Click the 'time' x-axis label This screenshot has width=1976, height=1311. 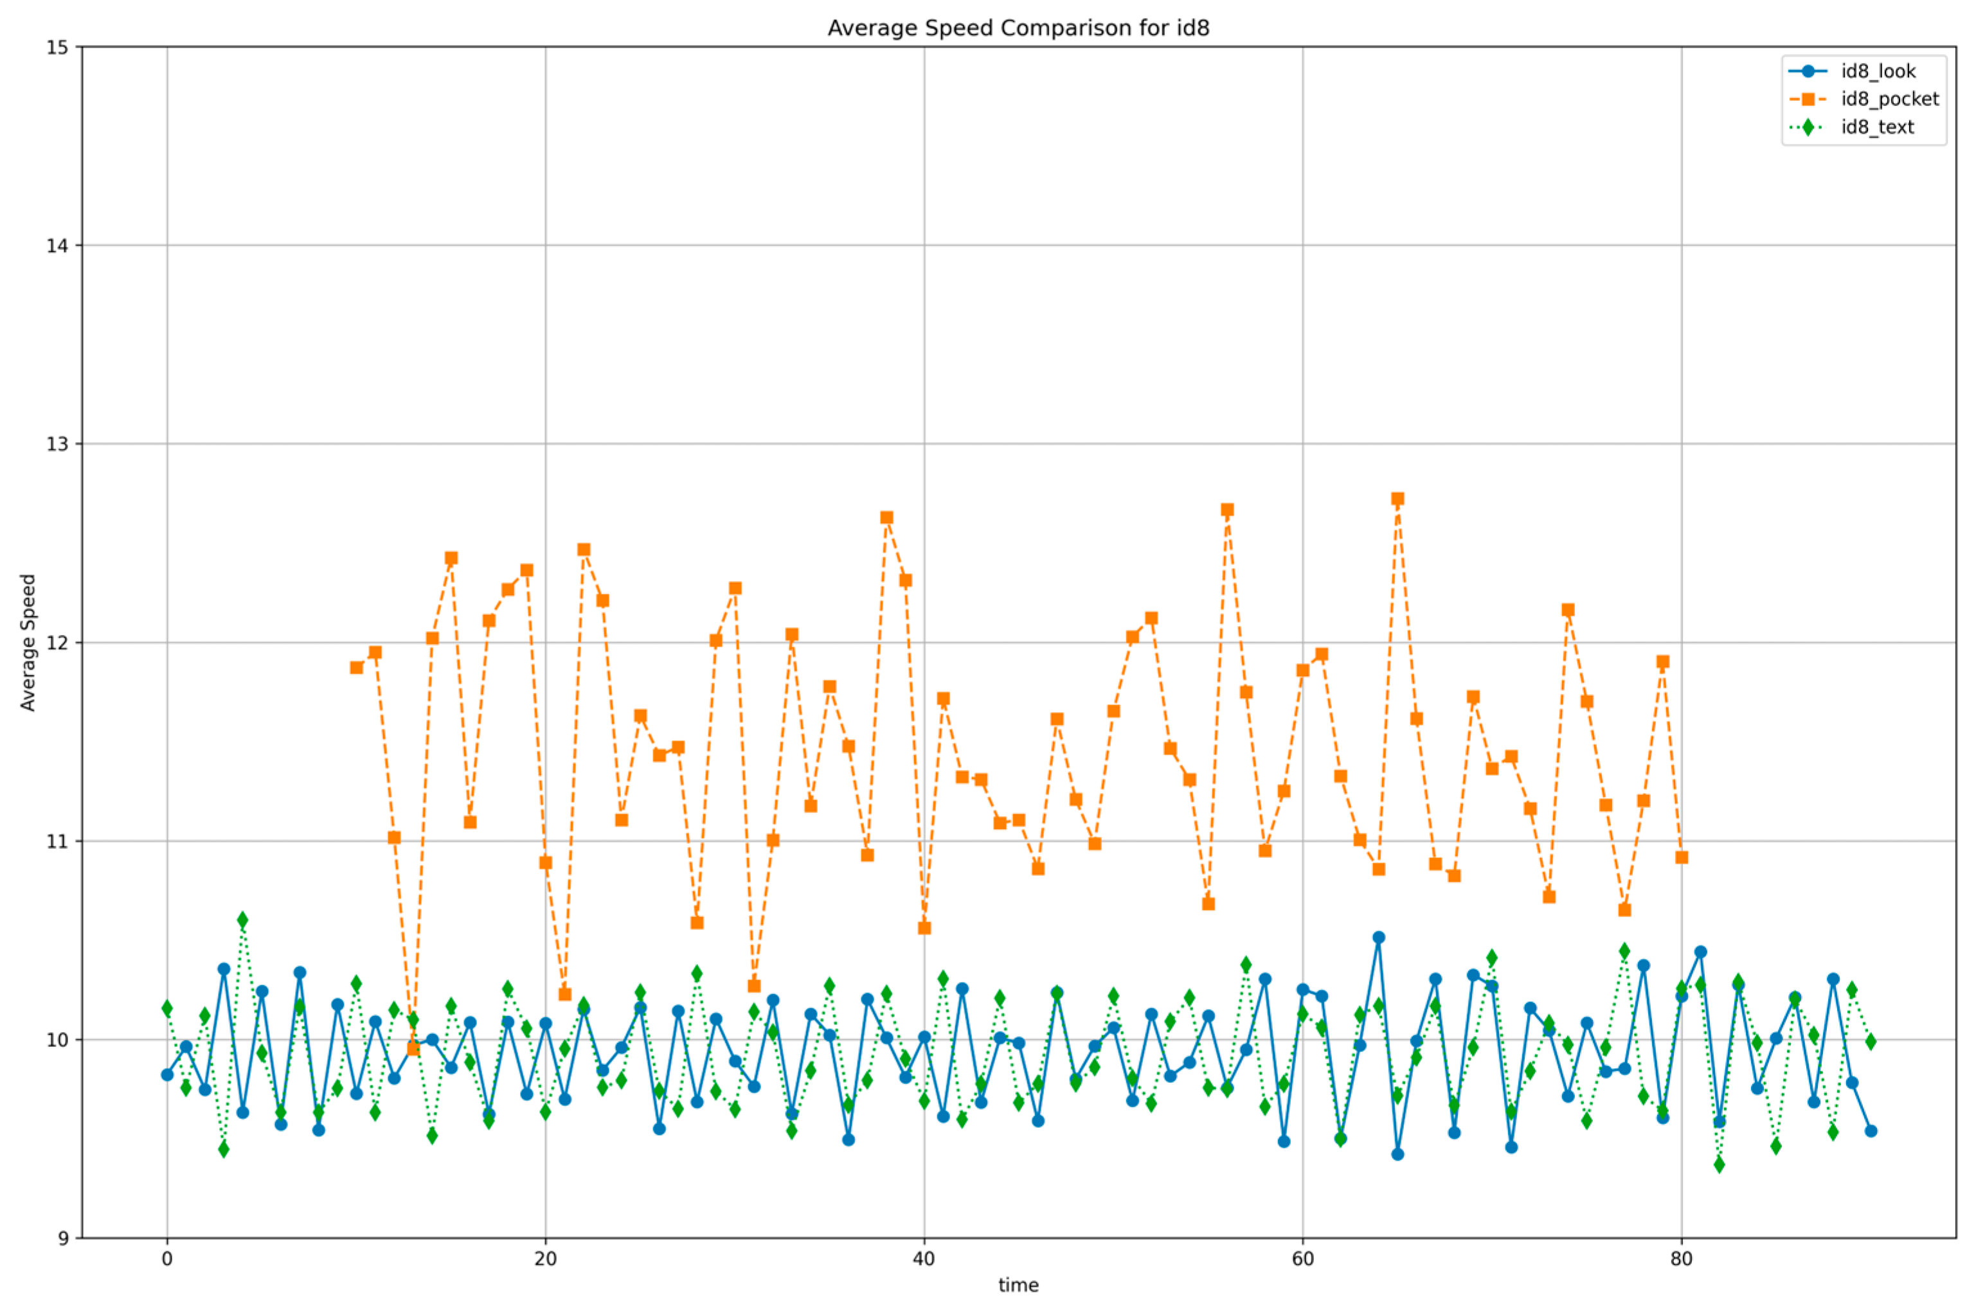click(x=1018, y=1285)
